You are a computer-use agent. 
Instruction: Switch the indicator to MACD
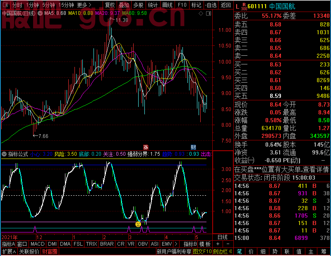pos(38,244)
